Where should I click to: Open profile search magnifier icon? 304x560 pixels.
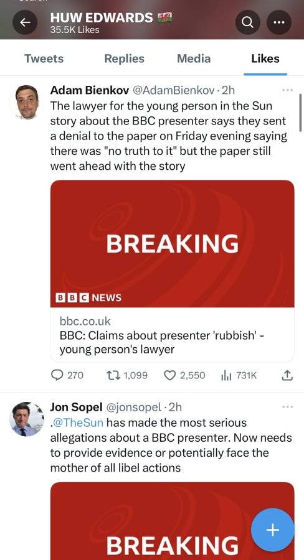[247, 22]
